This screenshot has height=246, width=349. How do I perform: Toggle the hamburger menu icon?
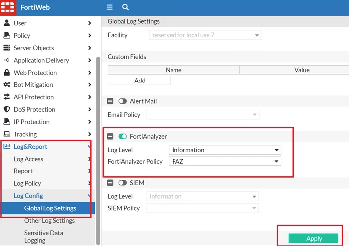click(109, 7)
